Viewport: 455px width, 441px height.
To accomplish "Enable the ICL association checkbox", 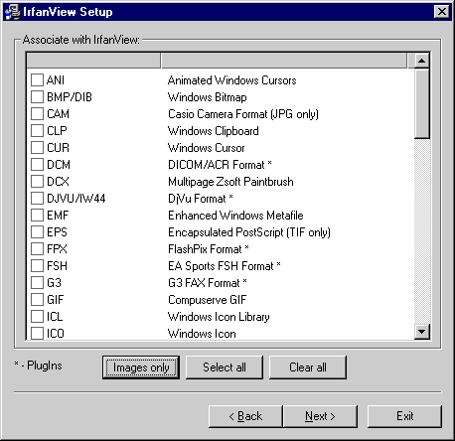I will (x=37, y=317).
